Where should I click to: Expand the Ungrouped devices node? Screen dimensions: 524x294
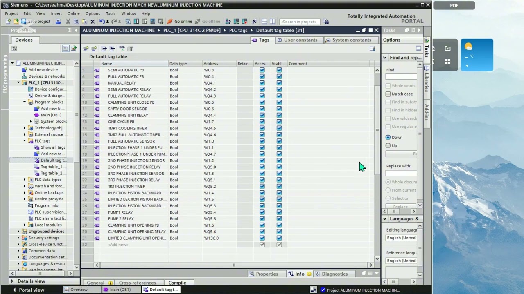(18, 232)
